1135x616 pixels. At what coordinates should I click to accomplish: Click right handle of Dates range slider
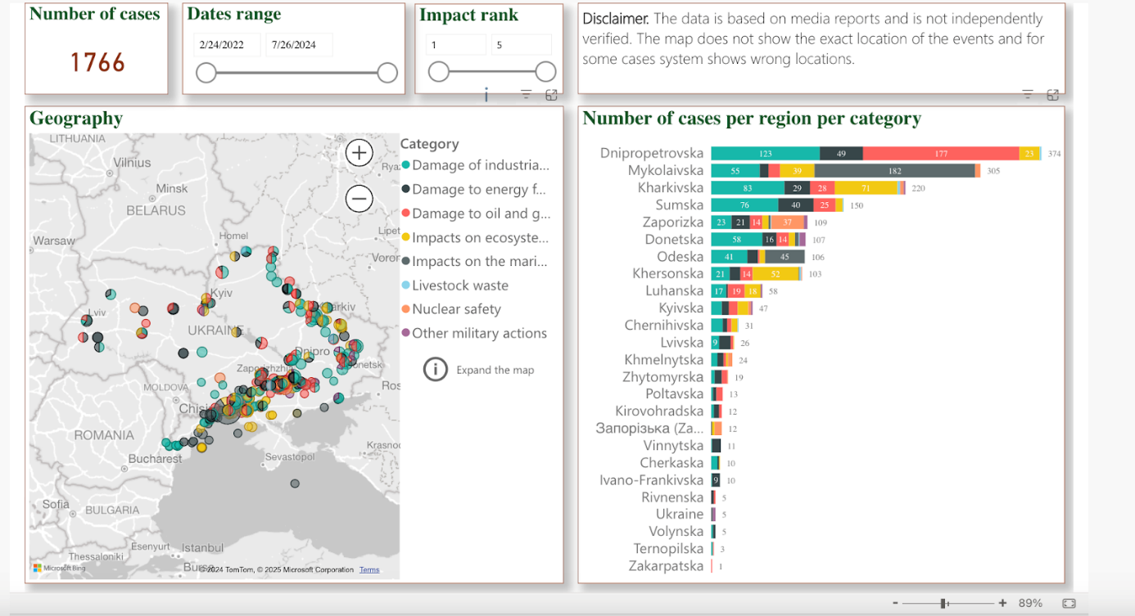tap(387, 73)
